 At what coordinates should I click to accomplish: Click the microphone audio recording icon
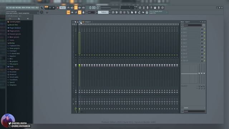(147, 8)
